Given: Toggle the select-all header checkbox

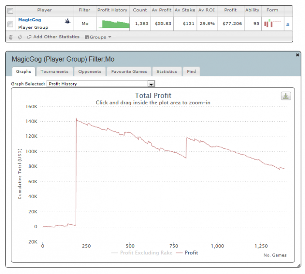Looking at the screenshot, I should tap(10, 10).
